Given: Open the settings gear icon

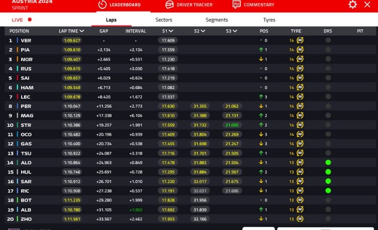Looking at the screenshot, I should 353,4.
